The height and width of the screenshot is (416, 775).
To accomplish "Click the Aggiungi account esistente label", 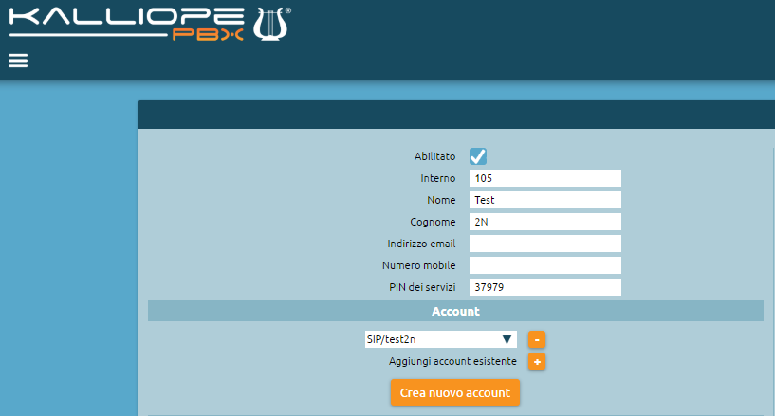I will tap(452, 361).
